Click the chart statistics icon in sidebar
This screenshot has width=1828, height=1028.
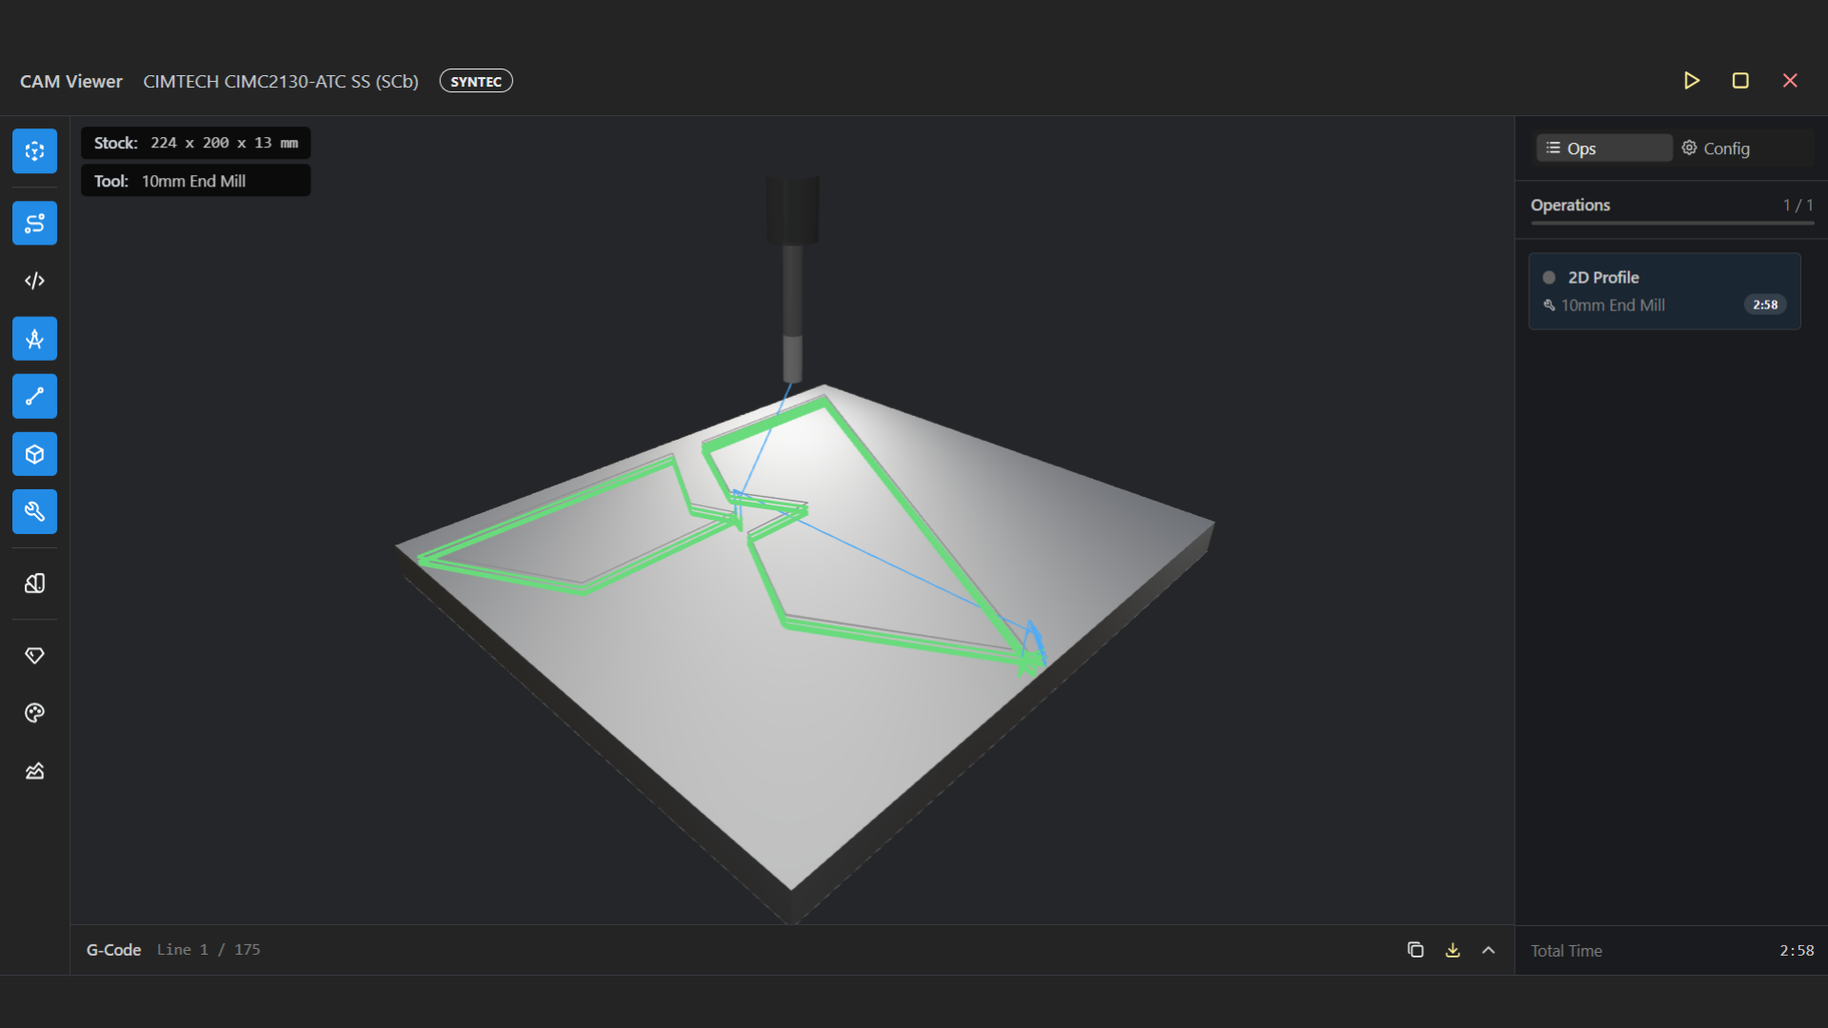coord(34,771)
